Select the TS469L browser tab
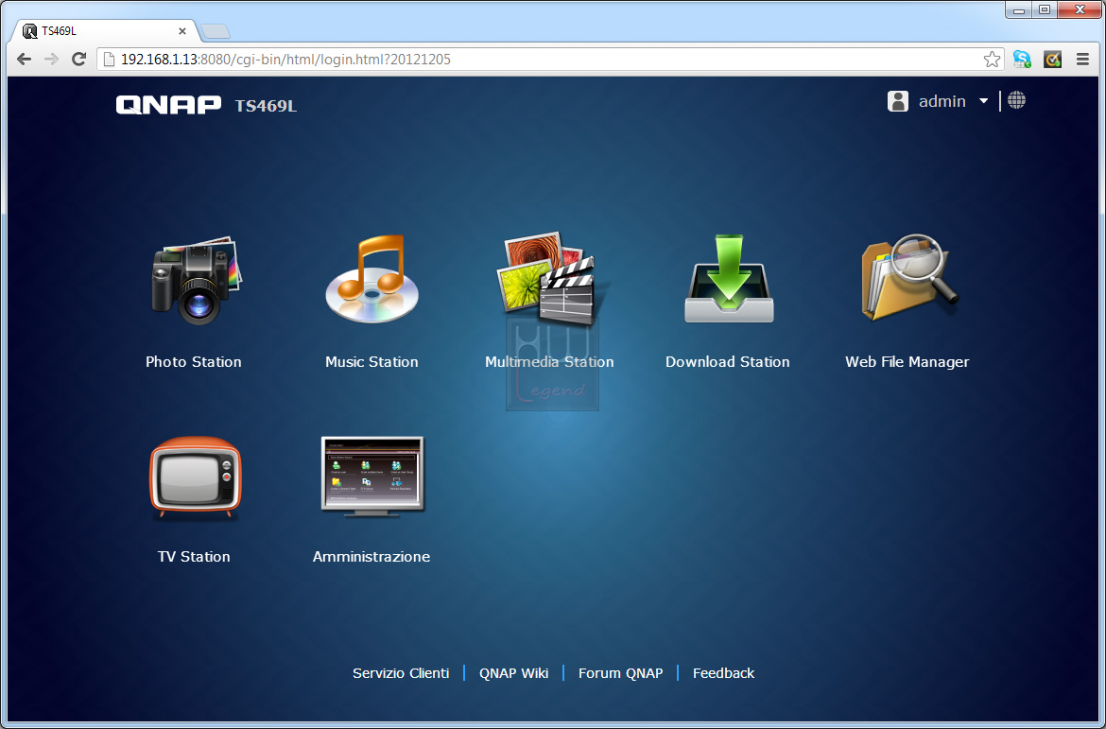Image resolution: width=1106 pixels, height=729 pixels. pyautogui.click(x=104, y=31)
